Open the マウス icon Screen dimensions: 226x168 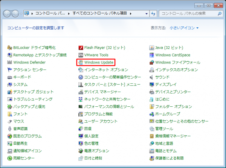9,121
